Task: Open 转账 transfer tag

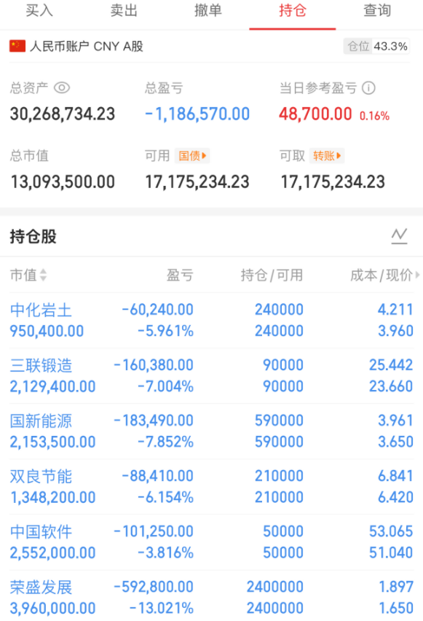Action: (x=327, y=156)
